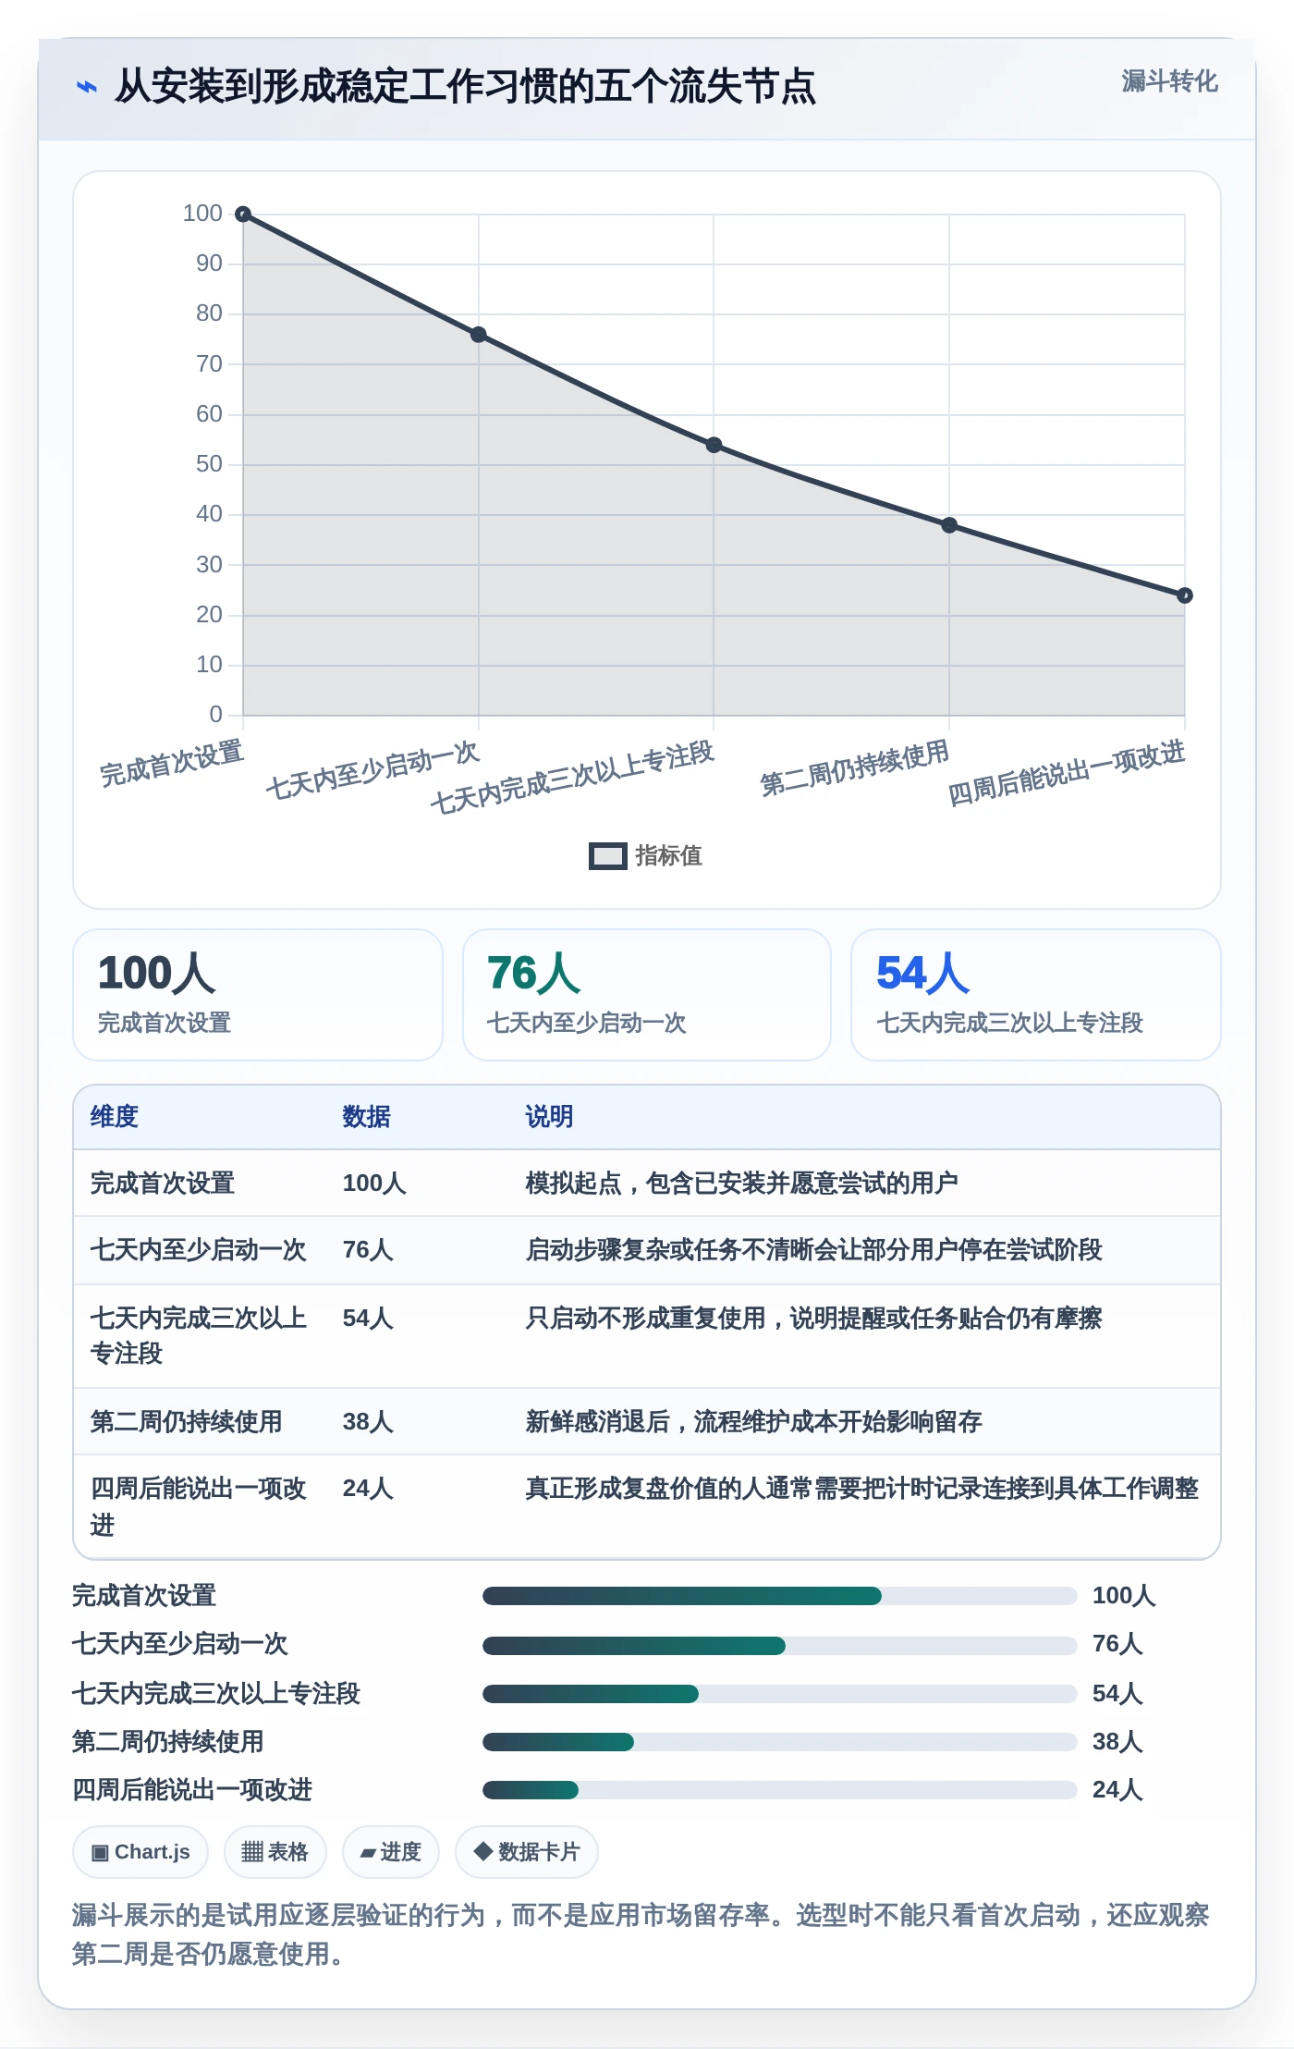Select the 100人 完成首次设置 data card
1294x2049 pixels.
tap(258, 995)
